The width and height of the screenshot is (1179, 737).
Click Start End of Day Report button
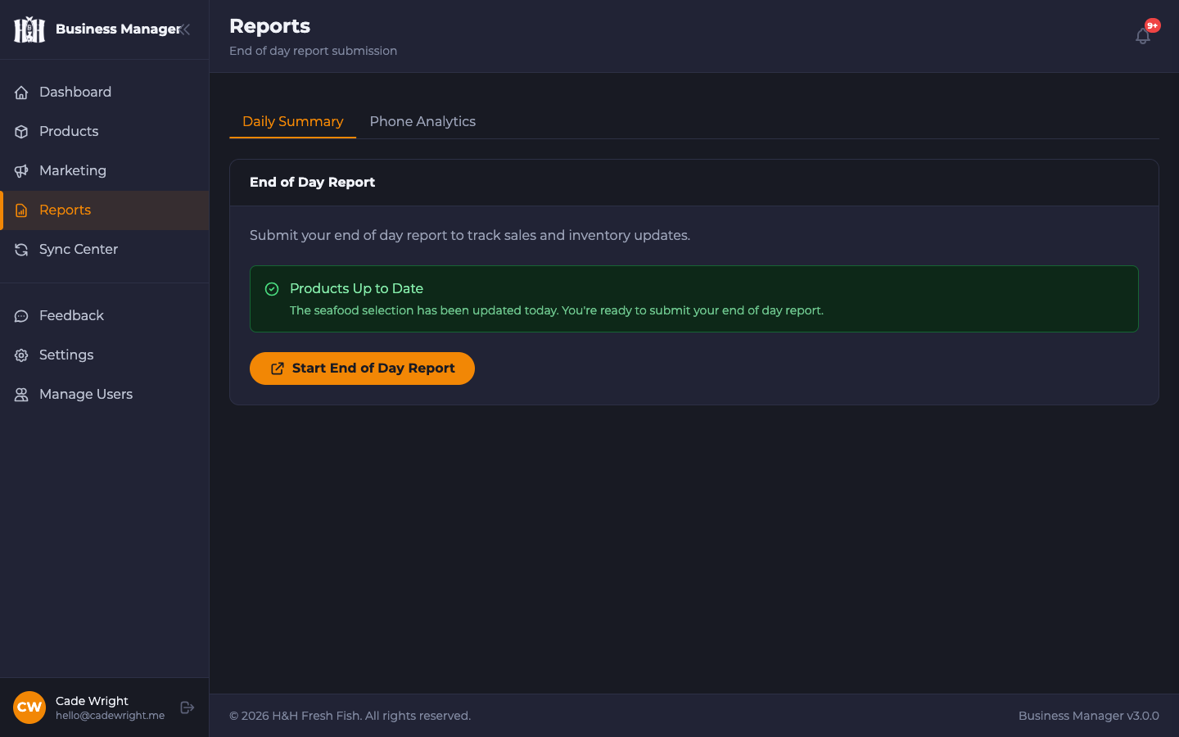(362, 368)
